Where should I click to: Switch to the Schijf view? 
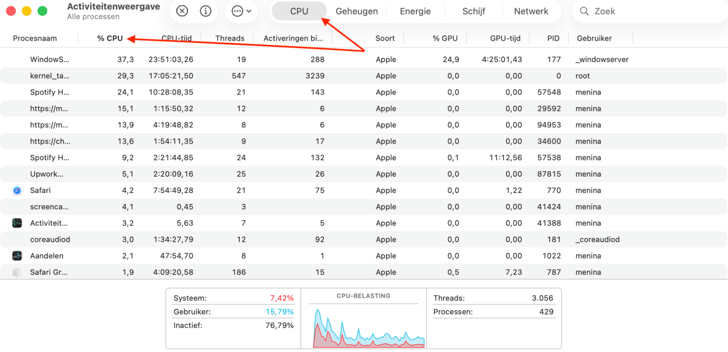473,11
